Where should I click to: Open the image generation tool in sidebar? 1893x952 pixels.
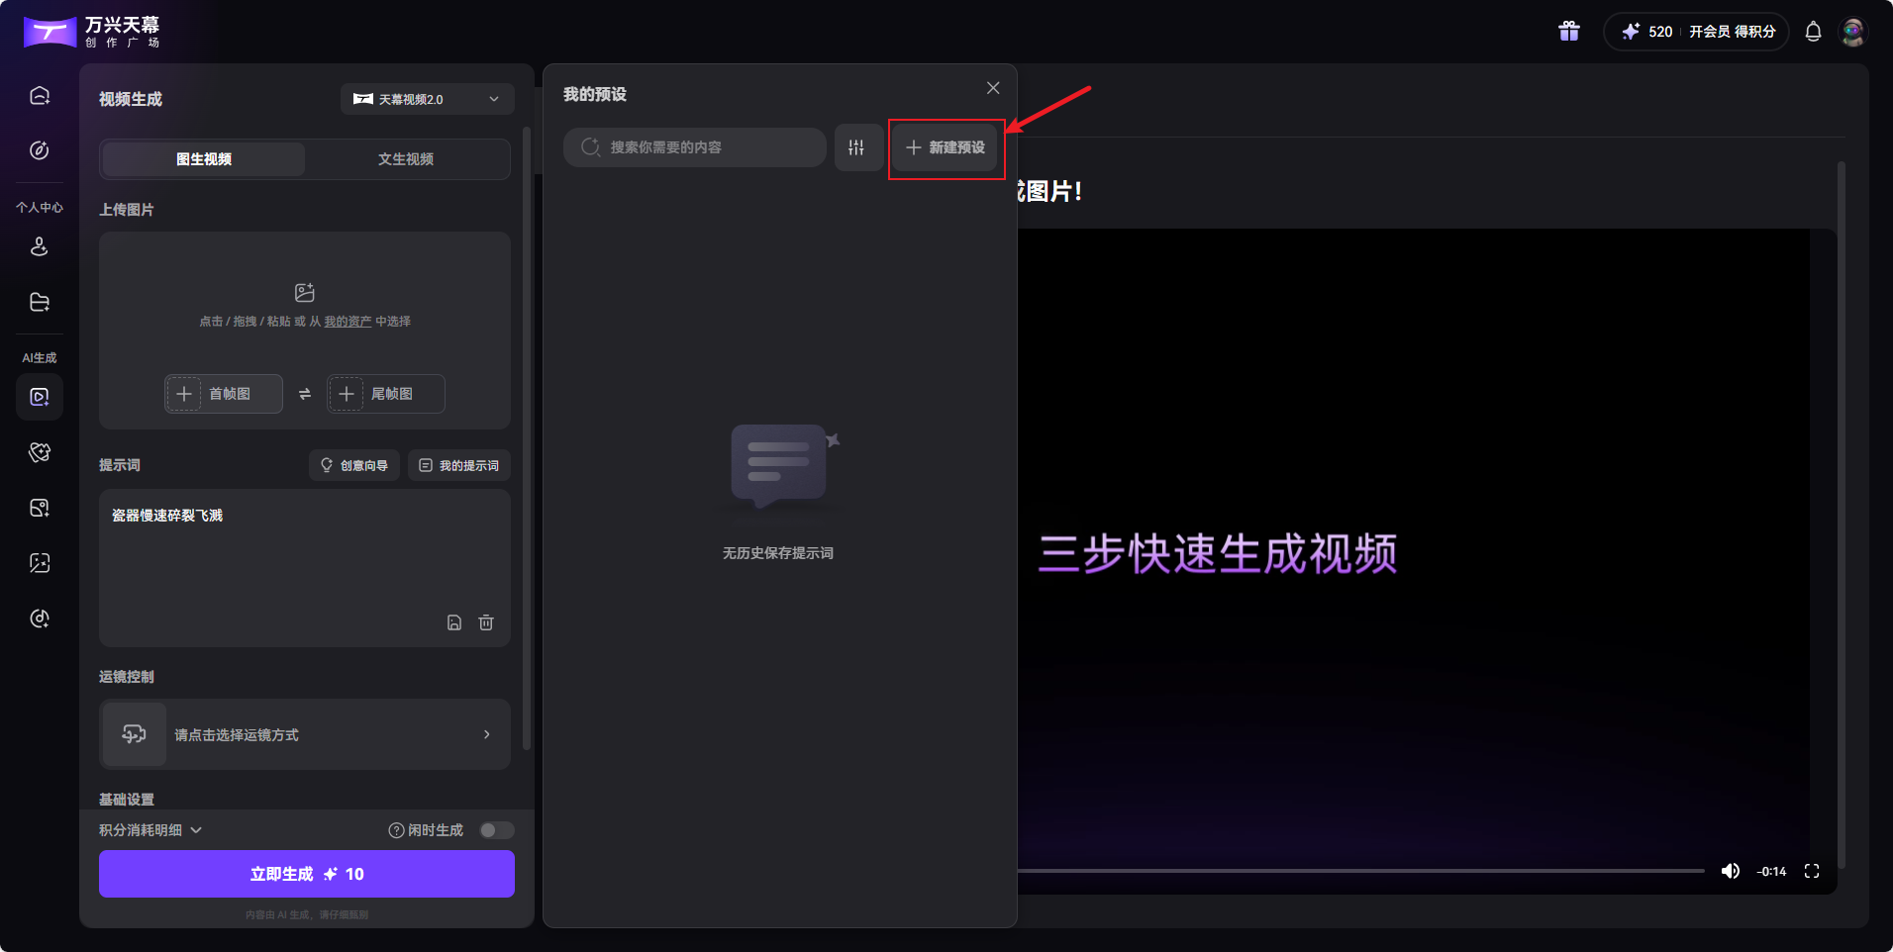tap(39, 508)
